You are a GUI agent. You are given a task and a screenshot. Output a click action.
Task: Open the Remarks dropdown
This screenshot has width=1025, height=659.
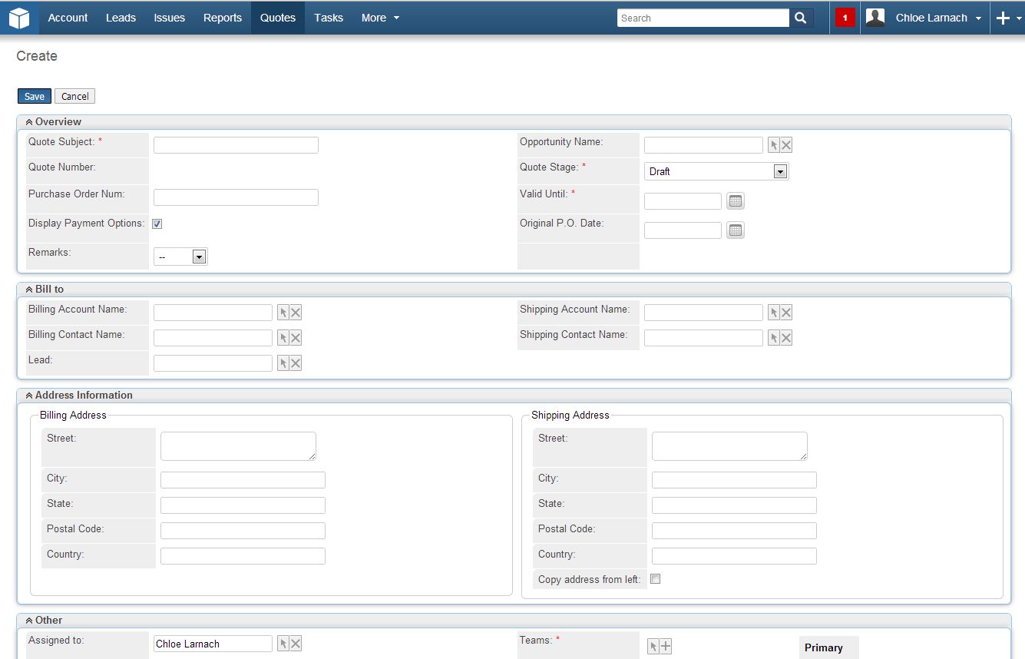(x=180, y=257)
